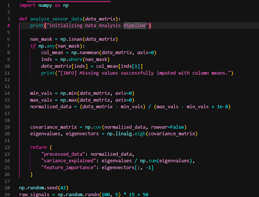The height and width of the screenshot is (197, 259).
Task: Click the "processed_data" dictionary key
Action: tap(63, 154)
